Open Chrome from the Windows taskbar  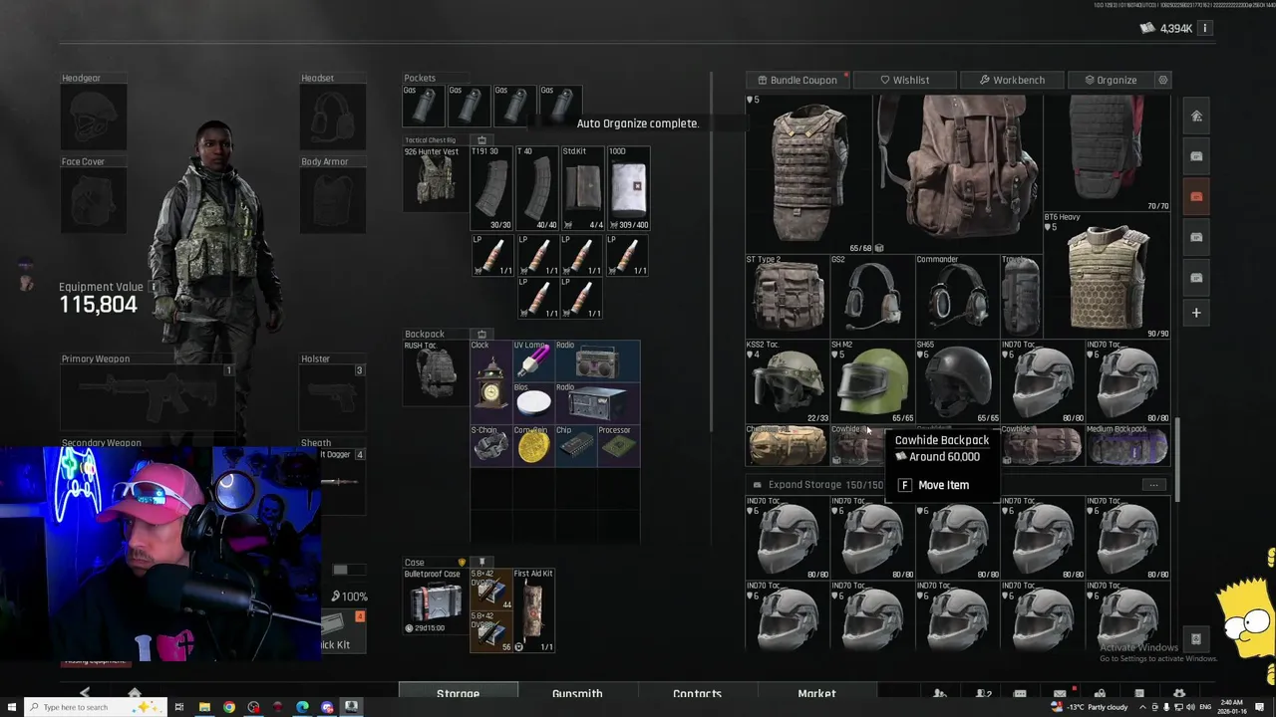pyautogui.click(x=229, y=707)
